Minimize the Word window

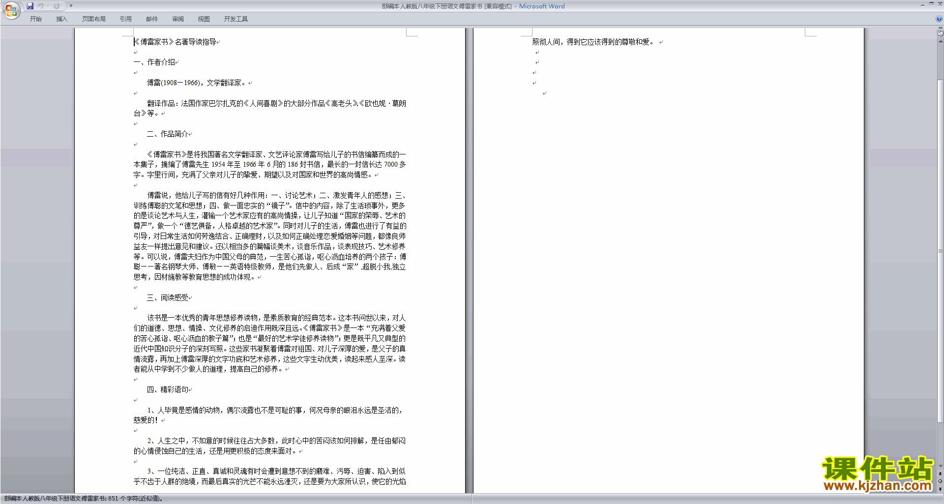tap(922, 4)
